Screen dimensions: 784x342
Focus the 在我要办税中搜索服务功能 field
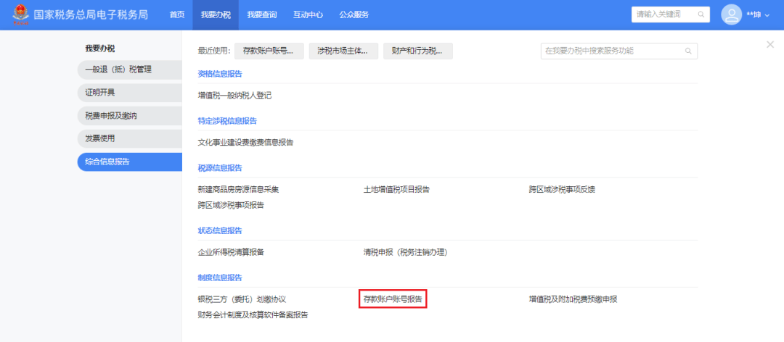tap(619, 51)
